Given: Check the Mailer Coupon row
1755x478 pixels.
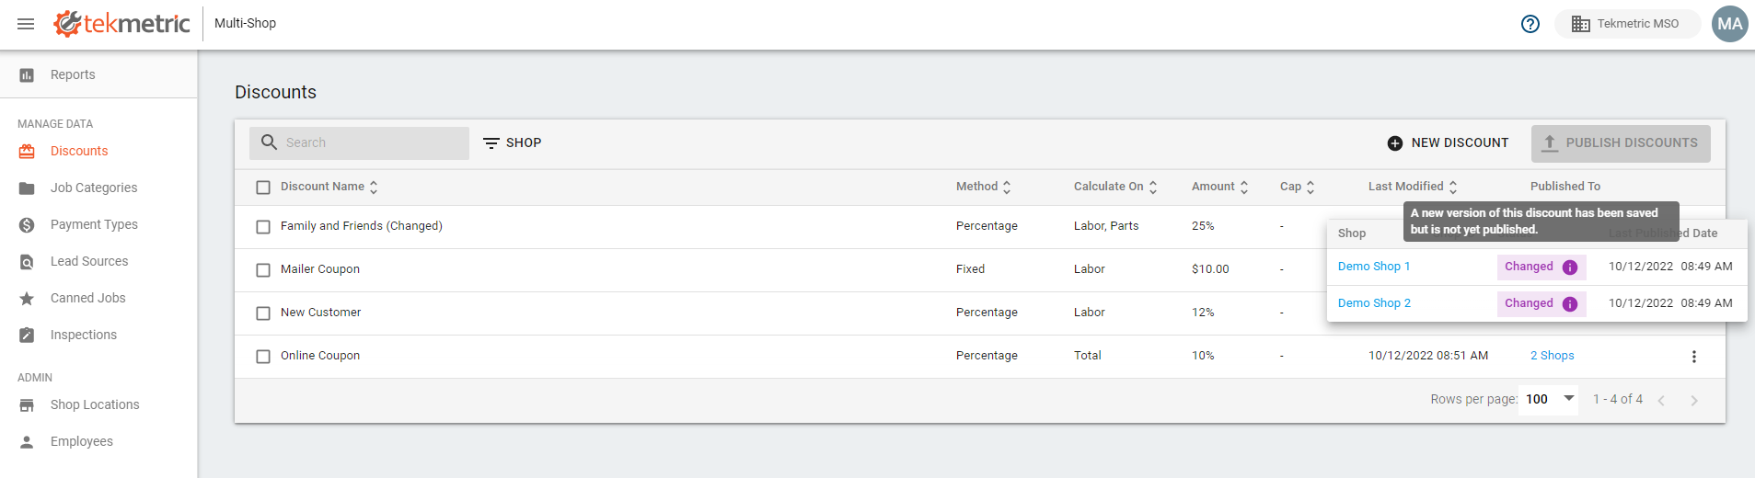Looking at the screenshot, I should [x=263, y=270].
